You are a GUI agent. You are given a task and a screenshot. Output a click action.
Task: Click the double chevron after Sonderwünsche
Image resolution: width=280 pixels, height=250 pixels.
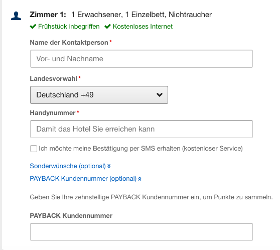pyautogui.click(x=109, y=166)
